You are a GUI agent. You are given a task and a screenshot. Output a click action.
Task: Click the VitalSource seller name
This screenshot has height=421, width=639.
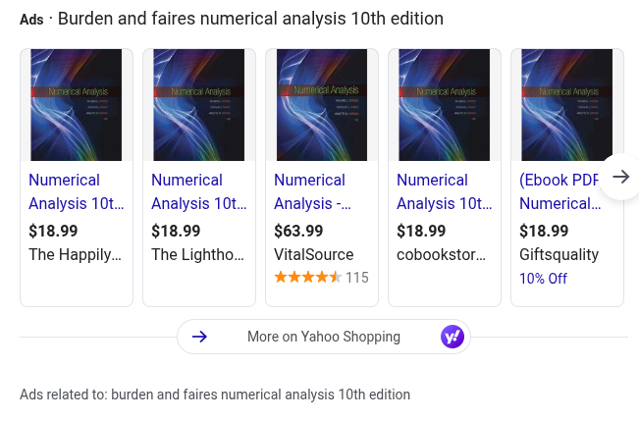point(313,254)
